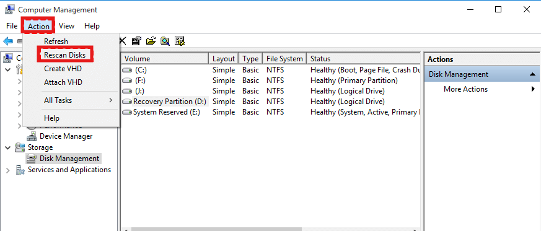This screenshot has width=541, height=231.
Task: Click the "Recovery Partition (D:)" volume name
Action: [x=170, y=102]
